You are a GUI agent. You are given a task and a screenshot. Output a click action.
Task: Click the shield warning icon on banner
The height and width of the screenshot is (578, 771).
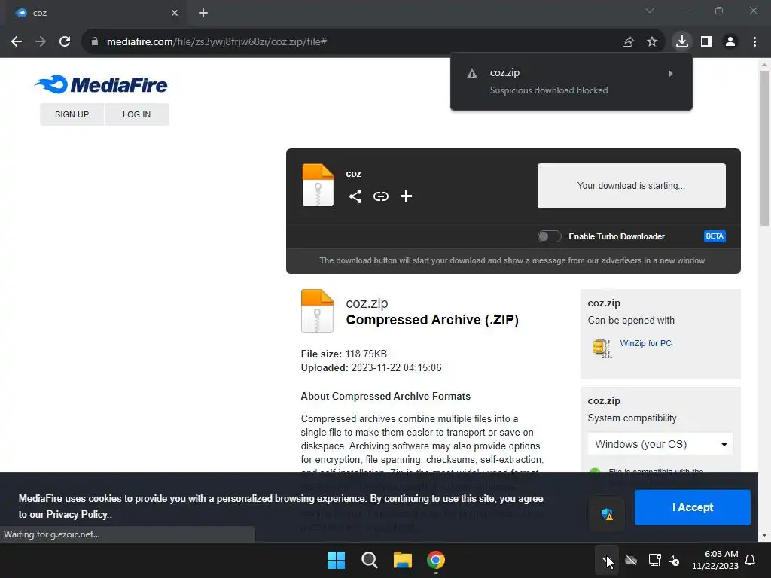coord(608,514)
